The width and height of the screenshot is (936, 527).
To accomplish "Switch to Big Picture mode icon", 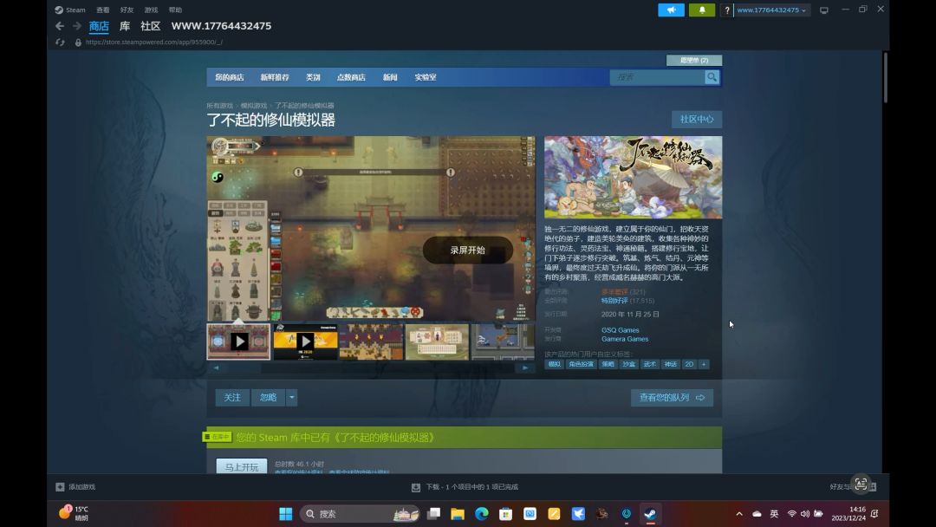I will 824,10.
